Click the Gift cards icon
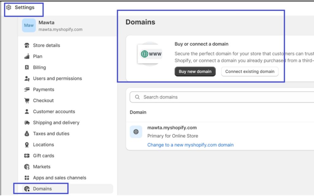The width and height of the screenshot is (314, 196). click(x=27, y=156)
